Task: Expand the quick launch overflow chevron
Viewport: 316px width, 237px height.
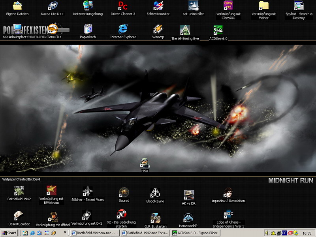Action: click(65, 232)
